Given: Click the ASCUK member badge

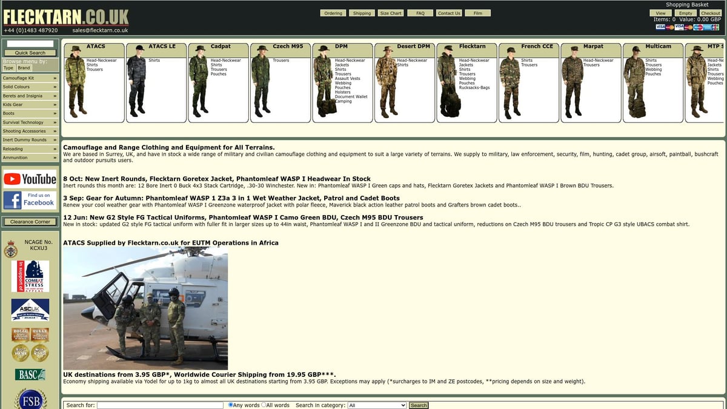Looking at the screenshot, I should 29,310.
